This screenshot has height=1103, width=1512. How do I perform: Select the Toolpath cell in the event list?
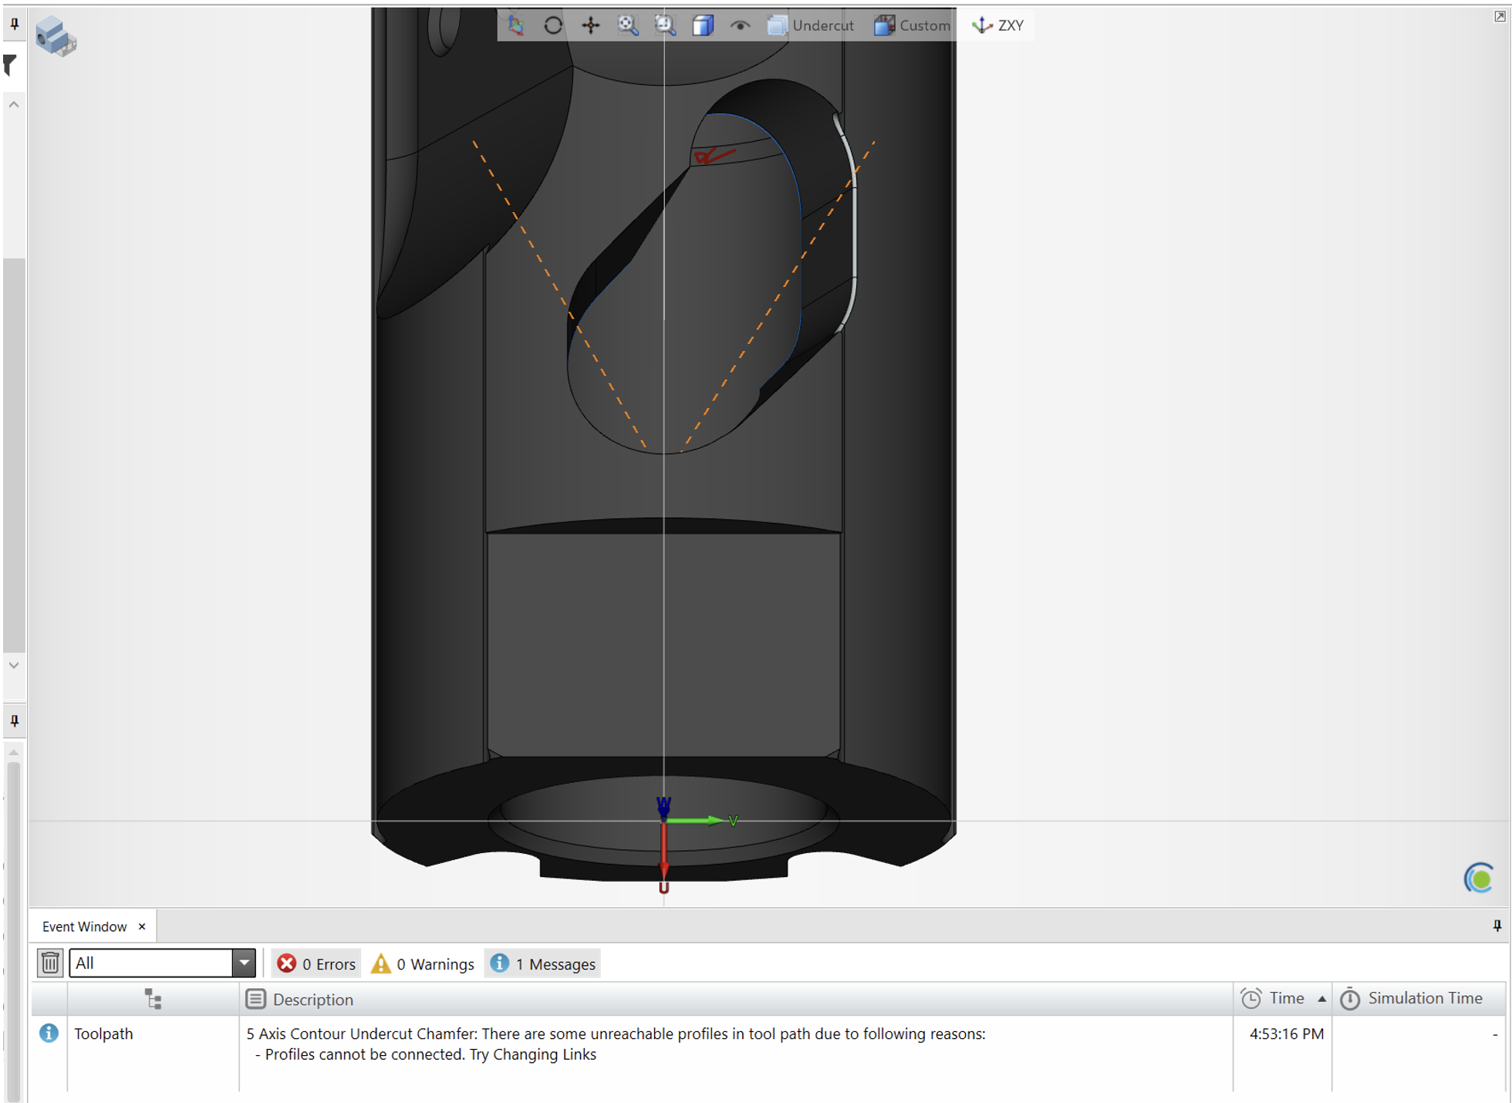pos(103,1034)
